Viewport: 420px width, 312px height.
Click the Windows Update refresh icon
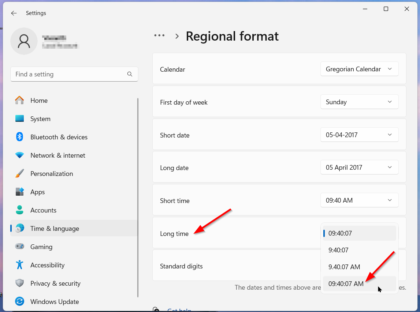coord(19,301)
